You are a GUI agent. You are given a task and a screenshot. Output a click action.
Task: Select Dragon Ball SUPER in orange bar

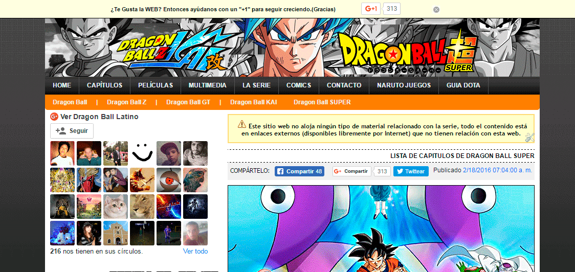click(x=322, y=102)
